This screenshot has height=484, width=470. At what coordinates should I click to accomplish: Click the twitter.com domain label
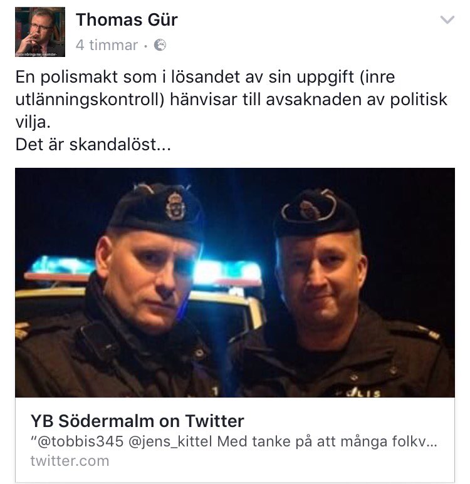(70, 461)
